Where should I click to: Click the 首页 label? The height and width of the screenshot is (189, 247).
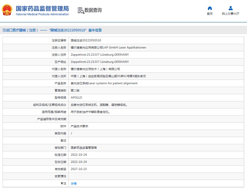tap(210, 14)
